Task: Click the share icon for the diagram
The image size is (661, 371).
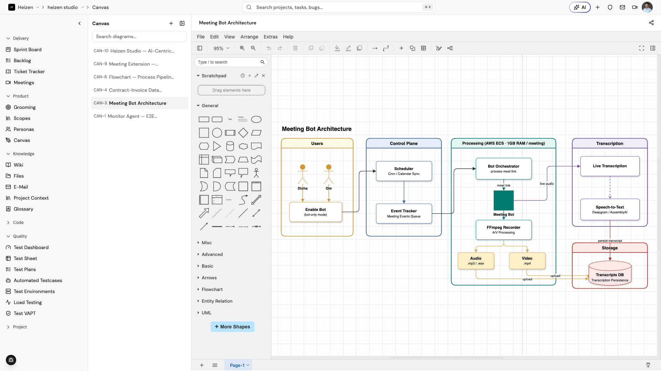Action: pyautogui.click(x=651, y=23)
